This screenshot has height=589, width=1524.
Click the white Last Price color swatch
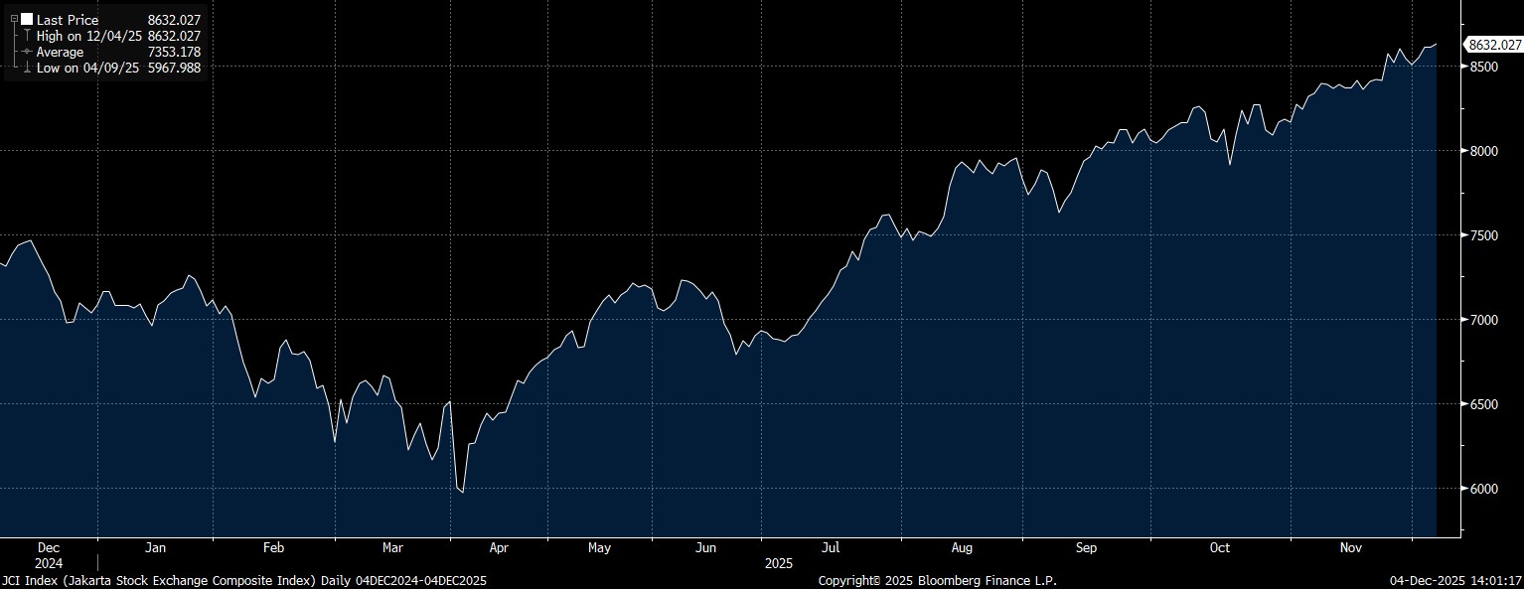click(27, 20)
